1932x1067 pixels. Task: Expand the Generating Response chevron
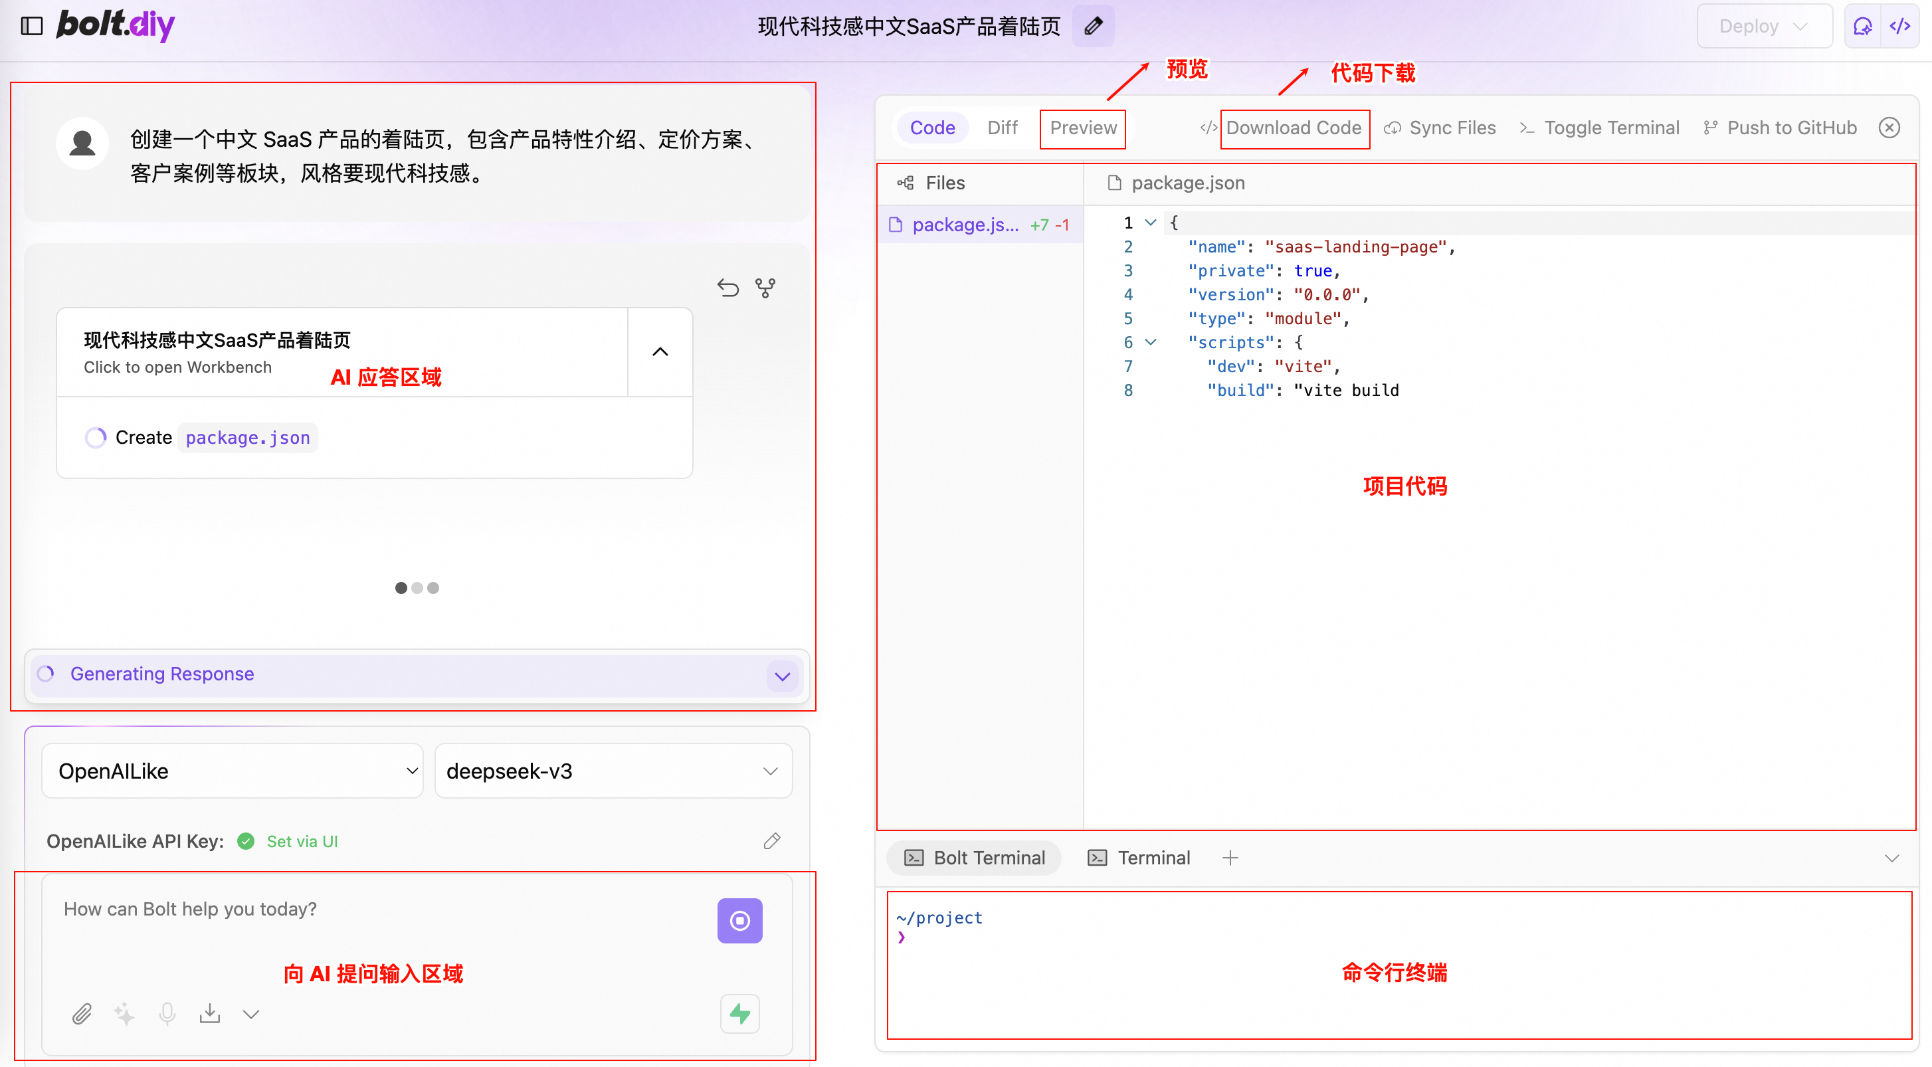coord(782,676)
